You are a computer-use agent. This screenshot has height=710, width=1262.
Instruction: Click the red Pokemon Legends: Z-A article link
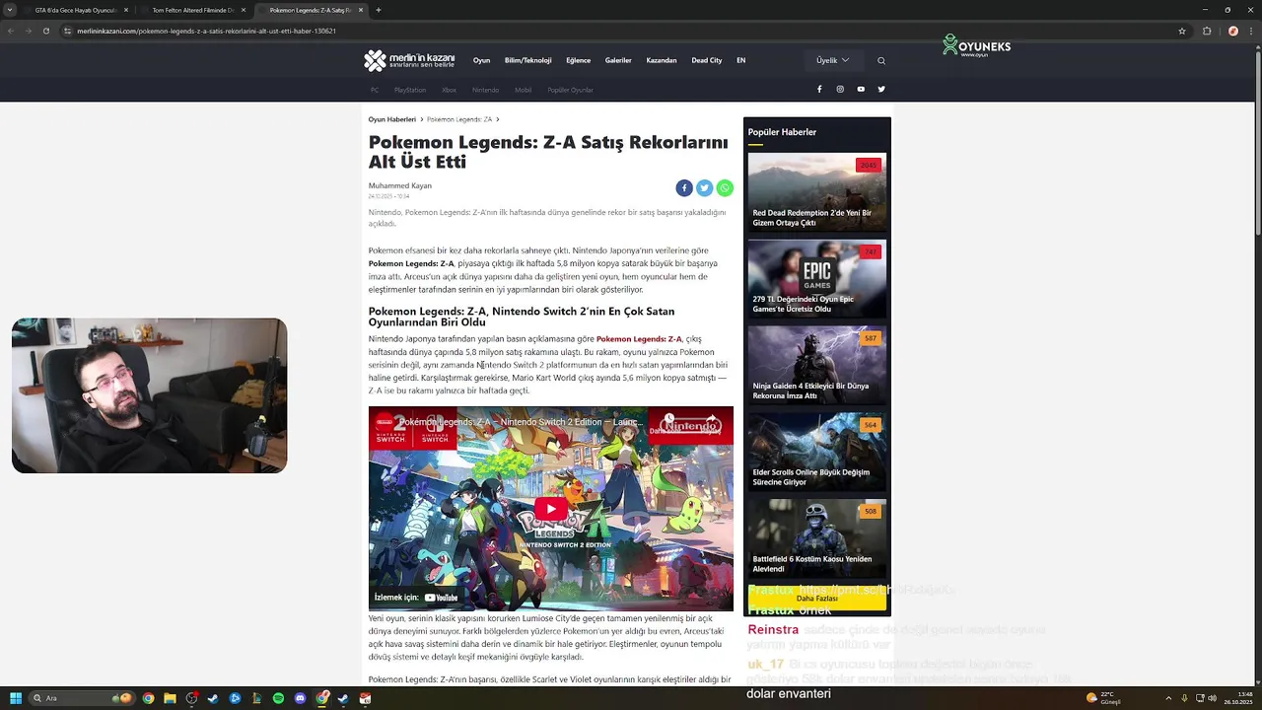click(x=639, y=339)
